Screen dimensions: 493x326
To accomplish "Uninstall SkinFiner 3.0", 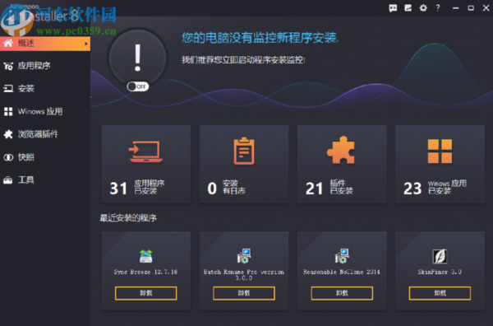I will tap(440, 293).
